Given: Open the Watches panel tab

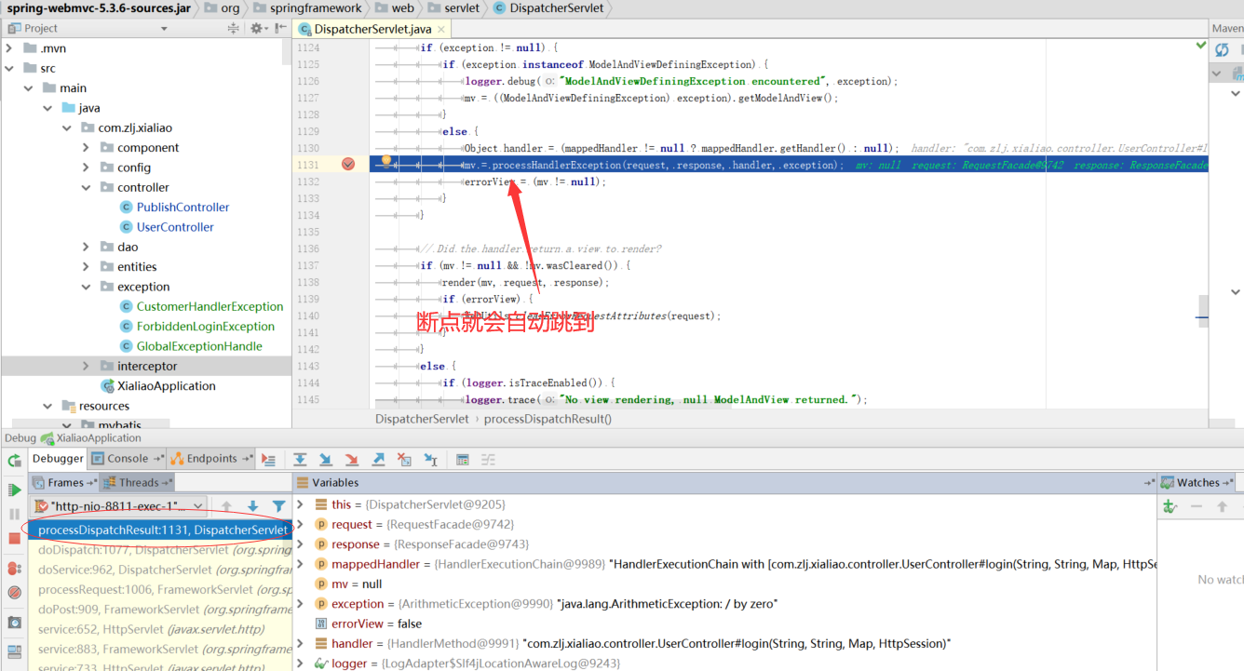Looking at the screenshot, I should coord(1197,482).
